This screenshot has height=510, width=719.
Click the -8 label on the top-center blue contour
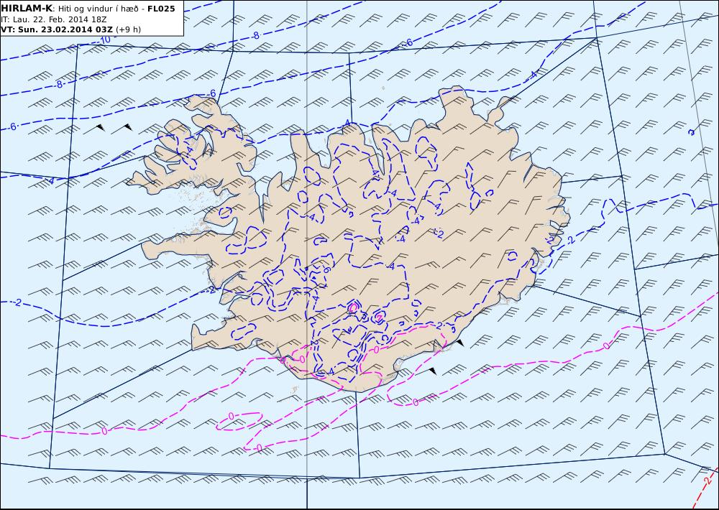coord(255,35)
